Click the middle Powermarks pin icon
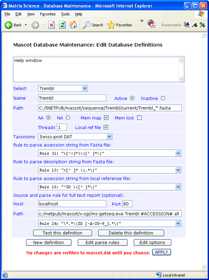209x280 pixels. click(x=194, y=25)
